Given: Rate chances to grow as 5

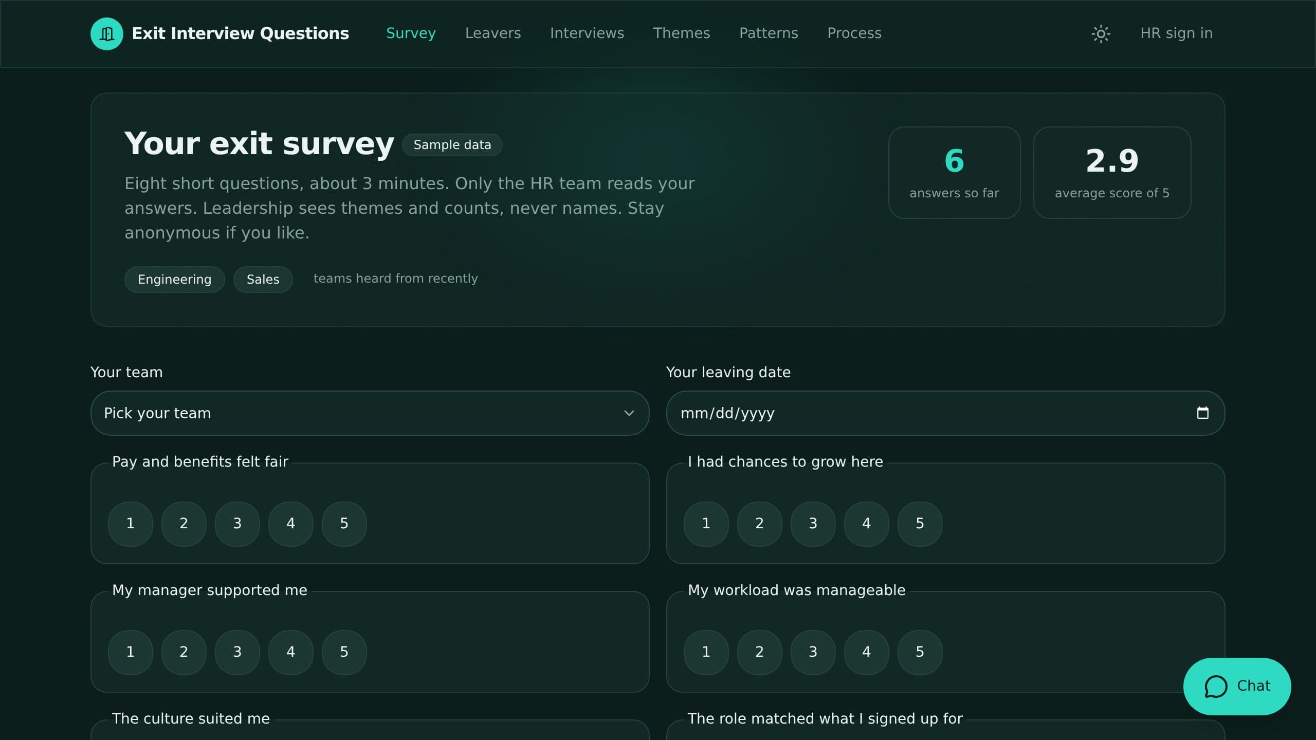Looking at the screenshot, I should tap(920, 524).
